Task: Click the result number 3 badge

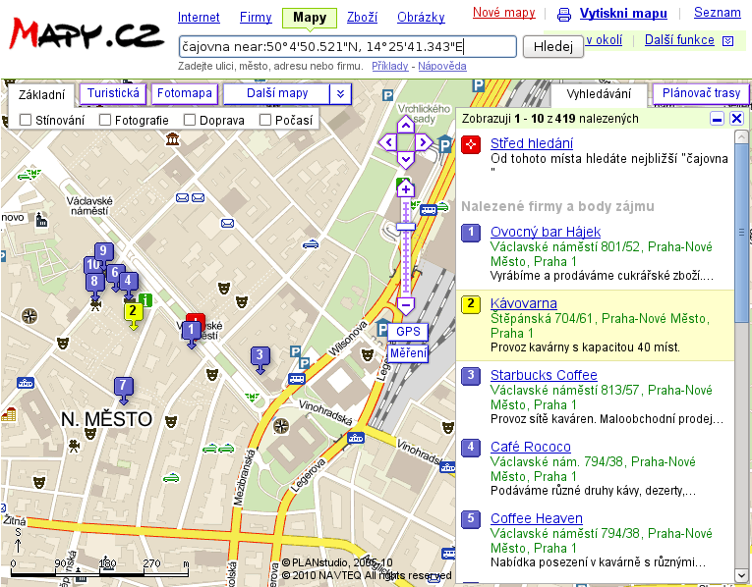Action: [471, 376]
